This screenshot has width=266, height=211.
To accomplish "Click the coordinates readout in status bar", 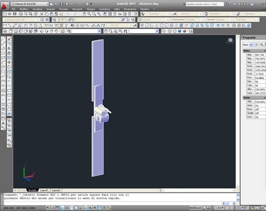I will click(19, 208).
